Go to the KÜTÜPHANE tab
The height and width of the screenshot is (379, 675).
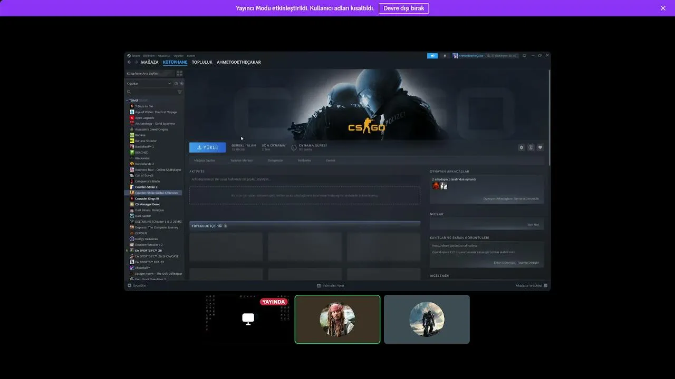(x=175, y=62)
